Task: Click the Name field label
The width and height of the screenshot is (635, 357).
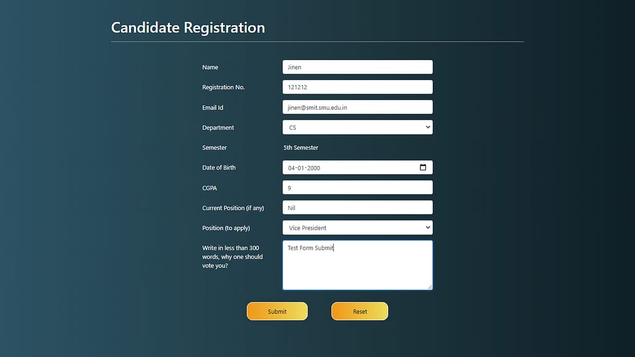Action: 210,68
